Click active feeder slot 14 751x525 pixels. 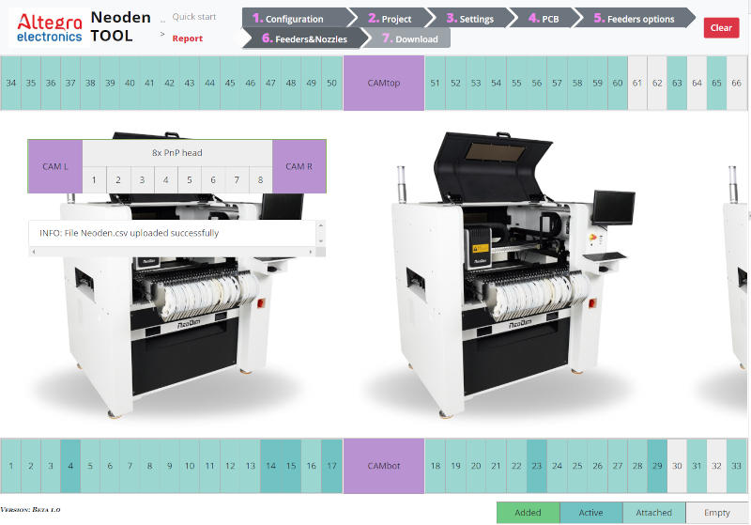(x=270, y=466)
